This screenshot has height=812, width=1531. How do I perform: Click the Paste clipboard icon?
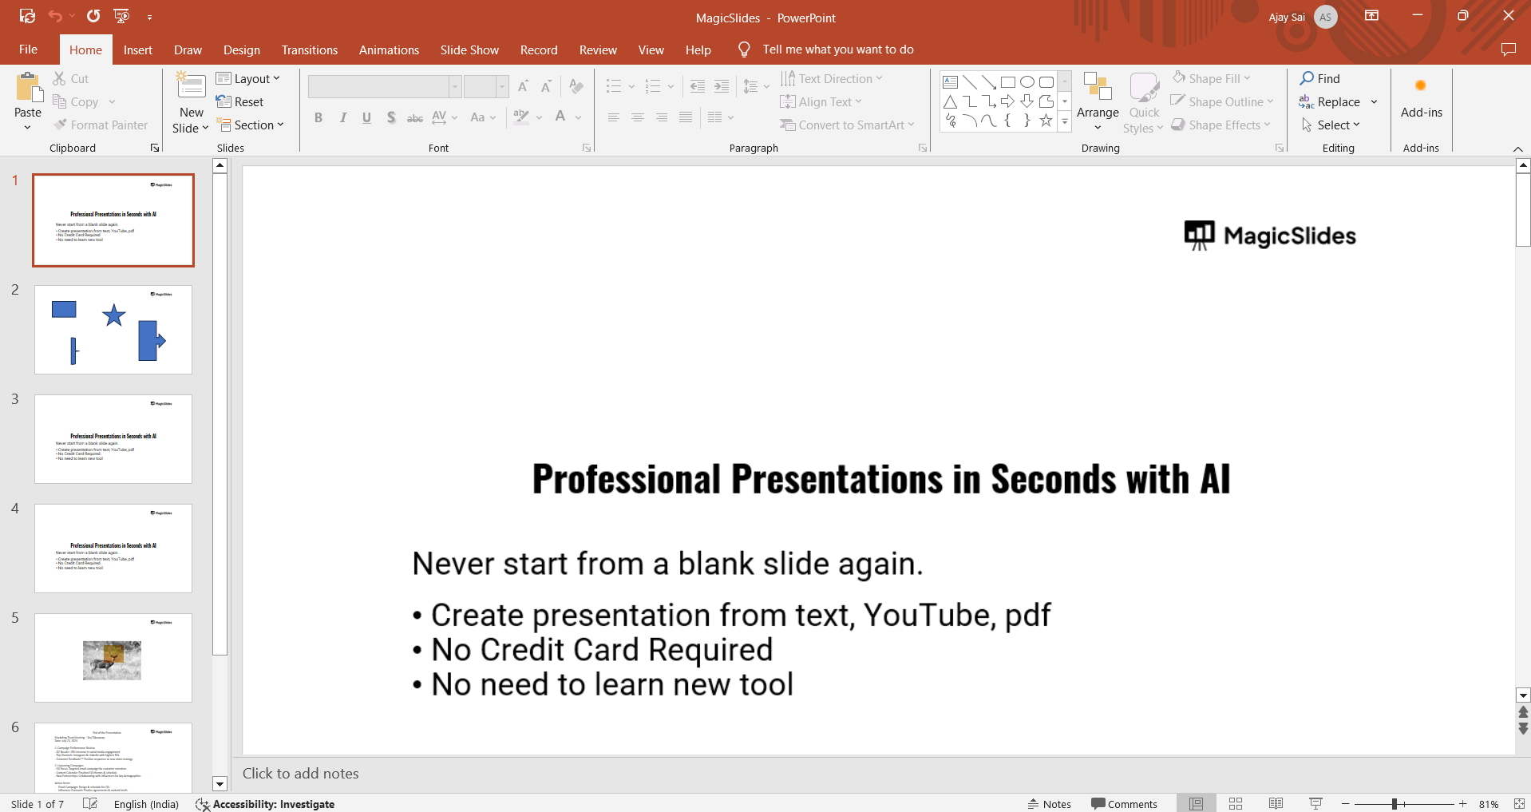pyautogui.click(x=28, y=89)
